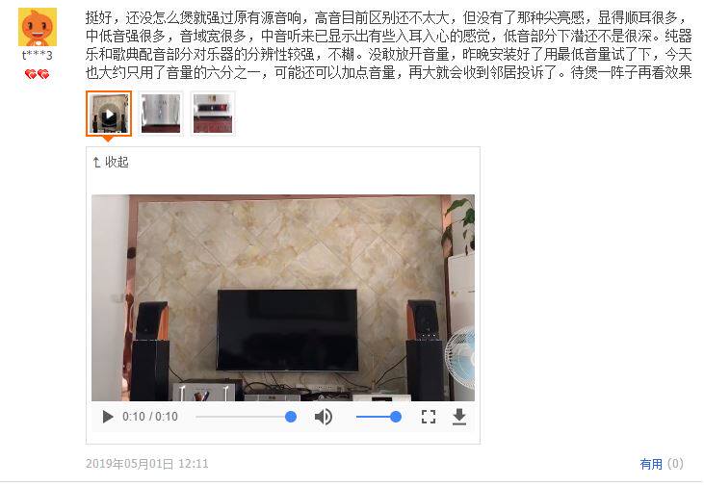Click the 收起 arrow icon
This screenshot has width=704, height=486.
tap(96, 163)
